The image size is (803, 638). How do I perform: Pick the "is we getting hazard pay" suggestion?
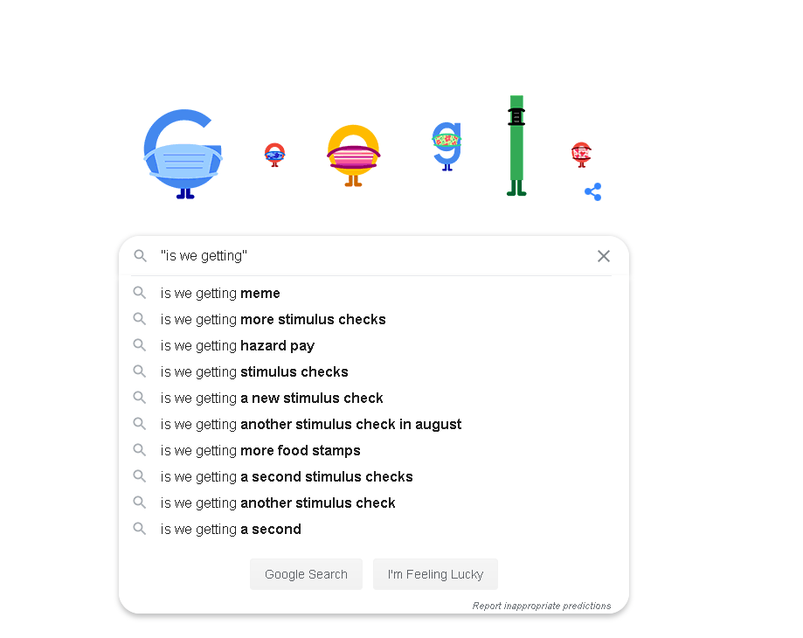(x=238, y=346)
